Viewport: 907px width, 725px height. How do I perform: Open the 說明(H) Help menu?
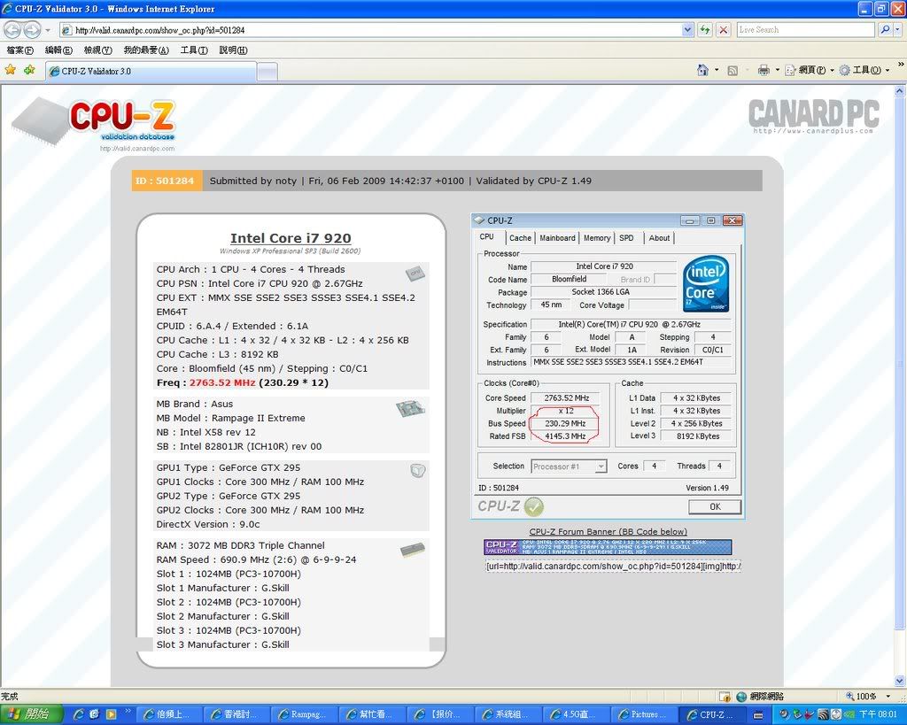click(233, 50)
